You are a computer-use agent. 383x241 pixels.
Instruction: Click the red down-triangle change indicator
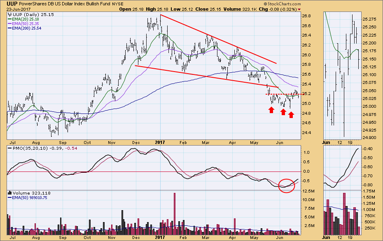pos(299,9)
